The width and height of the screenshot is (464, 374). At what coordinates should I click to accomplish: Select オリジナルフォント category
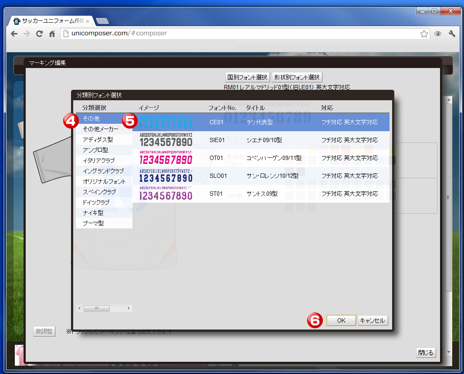104,181
